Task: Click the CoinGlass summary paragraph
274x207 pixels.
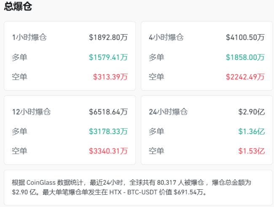Action: pos(132,187)
